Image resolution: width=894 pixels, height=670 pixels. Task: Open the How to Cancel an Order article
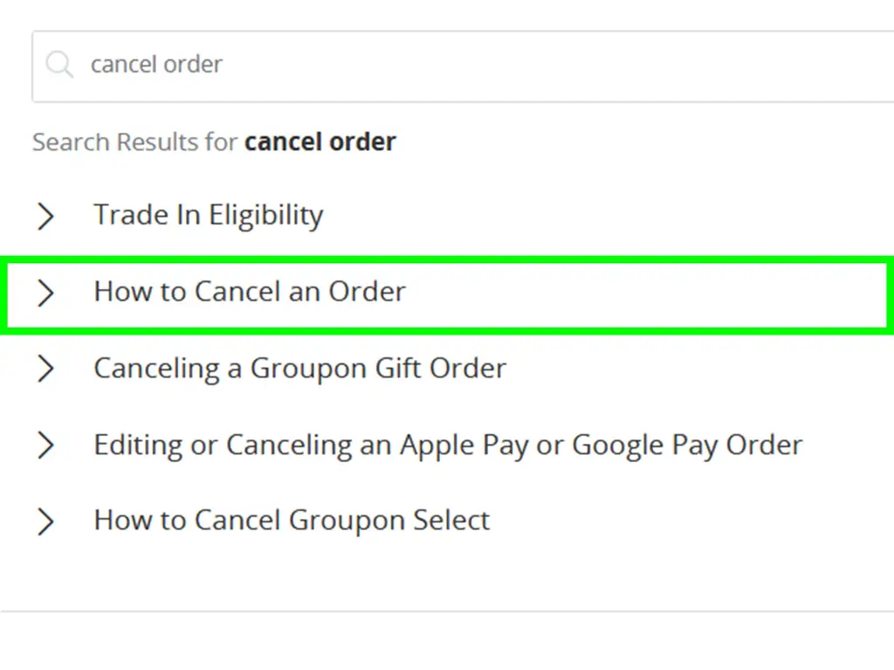(249, 293)
